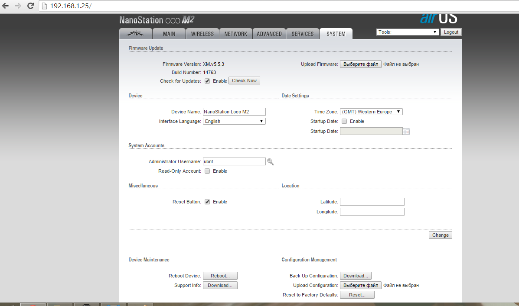Open the Startup Date calendar icon
519x306 pixels.
(x=406, y=132)
